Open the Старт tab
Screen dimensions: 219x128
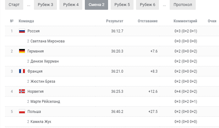[x=14, y=5]
